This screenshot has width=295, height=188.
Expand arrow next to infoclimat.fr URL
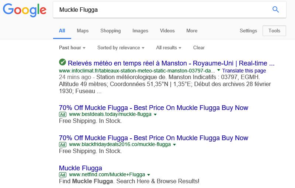click(x=219, y=70)
